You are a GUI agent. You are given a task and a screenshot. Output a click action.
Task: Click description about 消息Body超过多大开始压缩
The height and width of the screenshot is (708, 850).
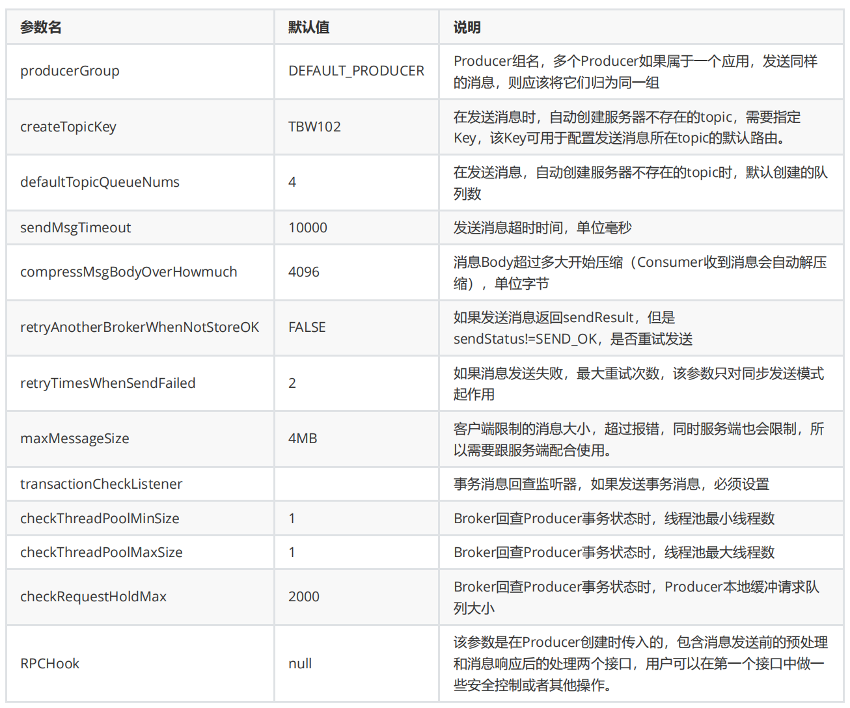point(640,273)
